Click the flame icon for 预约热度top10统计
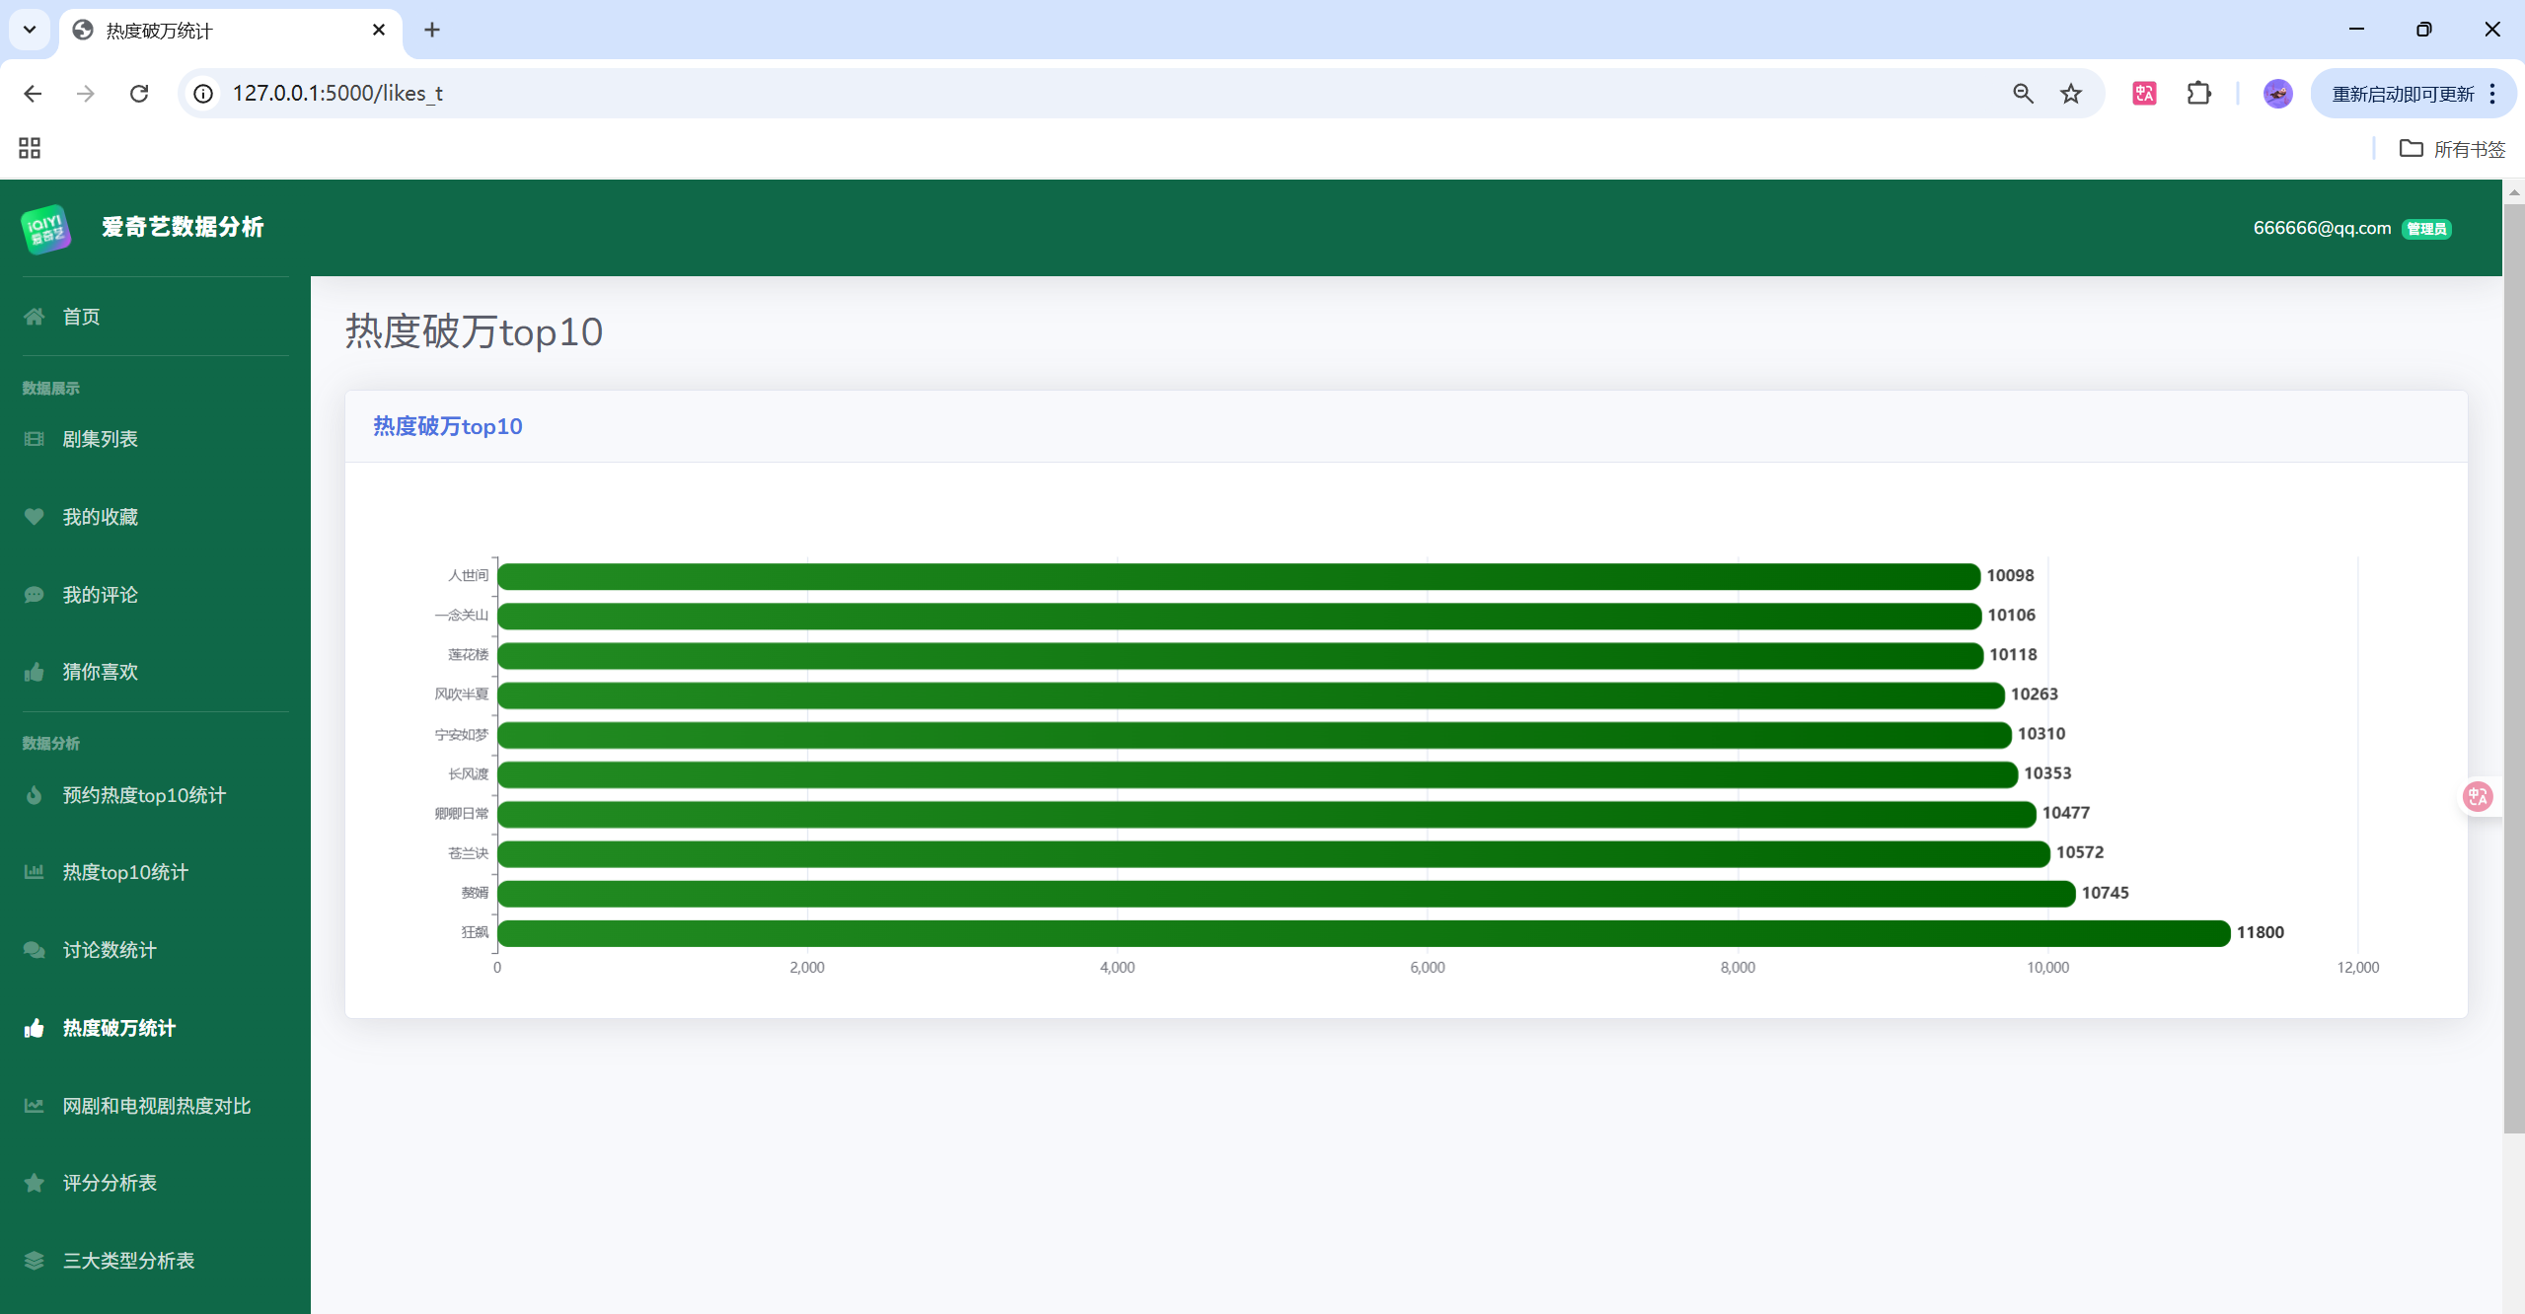This screenshot has width=2525, height=1314. click(x=35, y=795)
